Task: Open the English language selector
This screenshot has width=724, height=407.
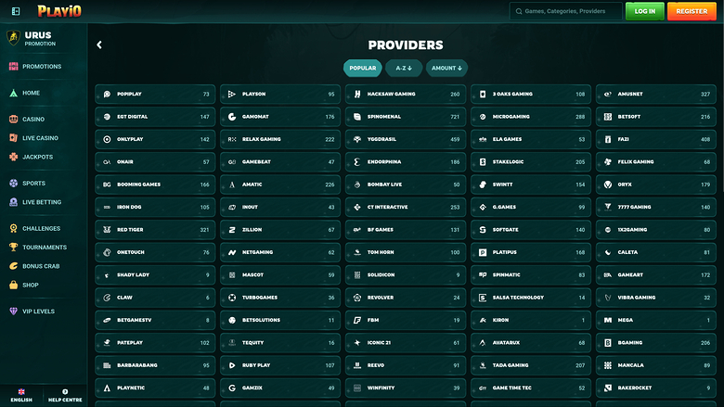Action: (x=21, y=396)
